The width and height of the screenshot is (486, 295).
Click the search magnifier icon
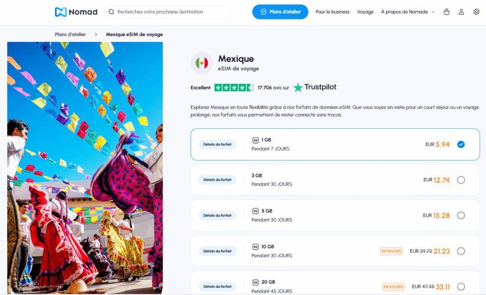(x=111, y=12)
